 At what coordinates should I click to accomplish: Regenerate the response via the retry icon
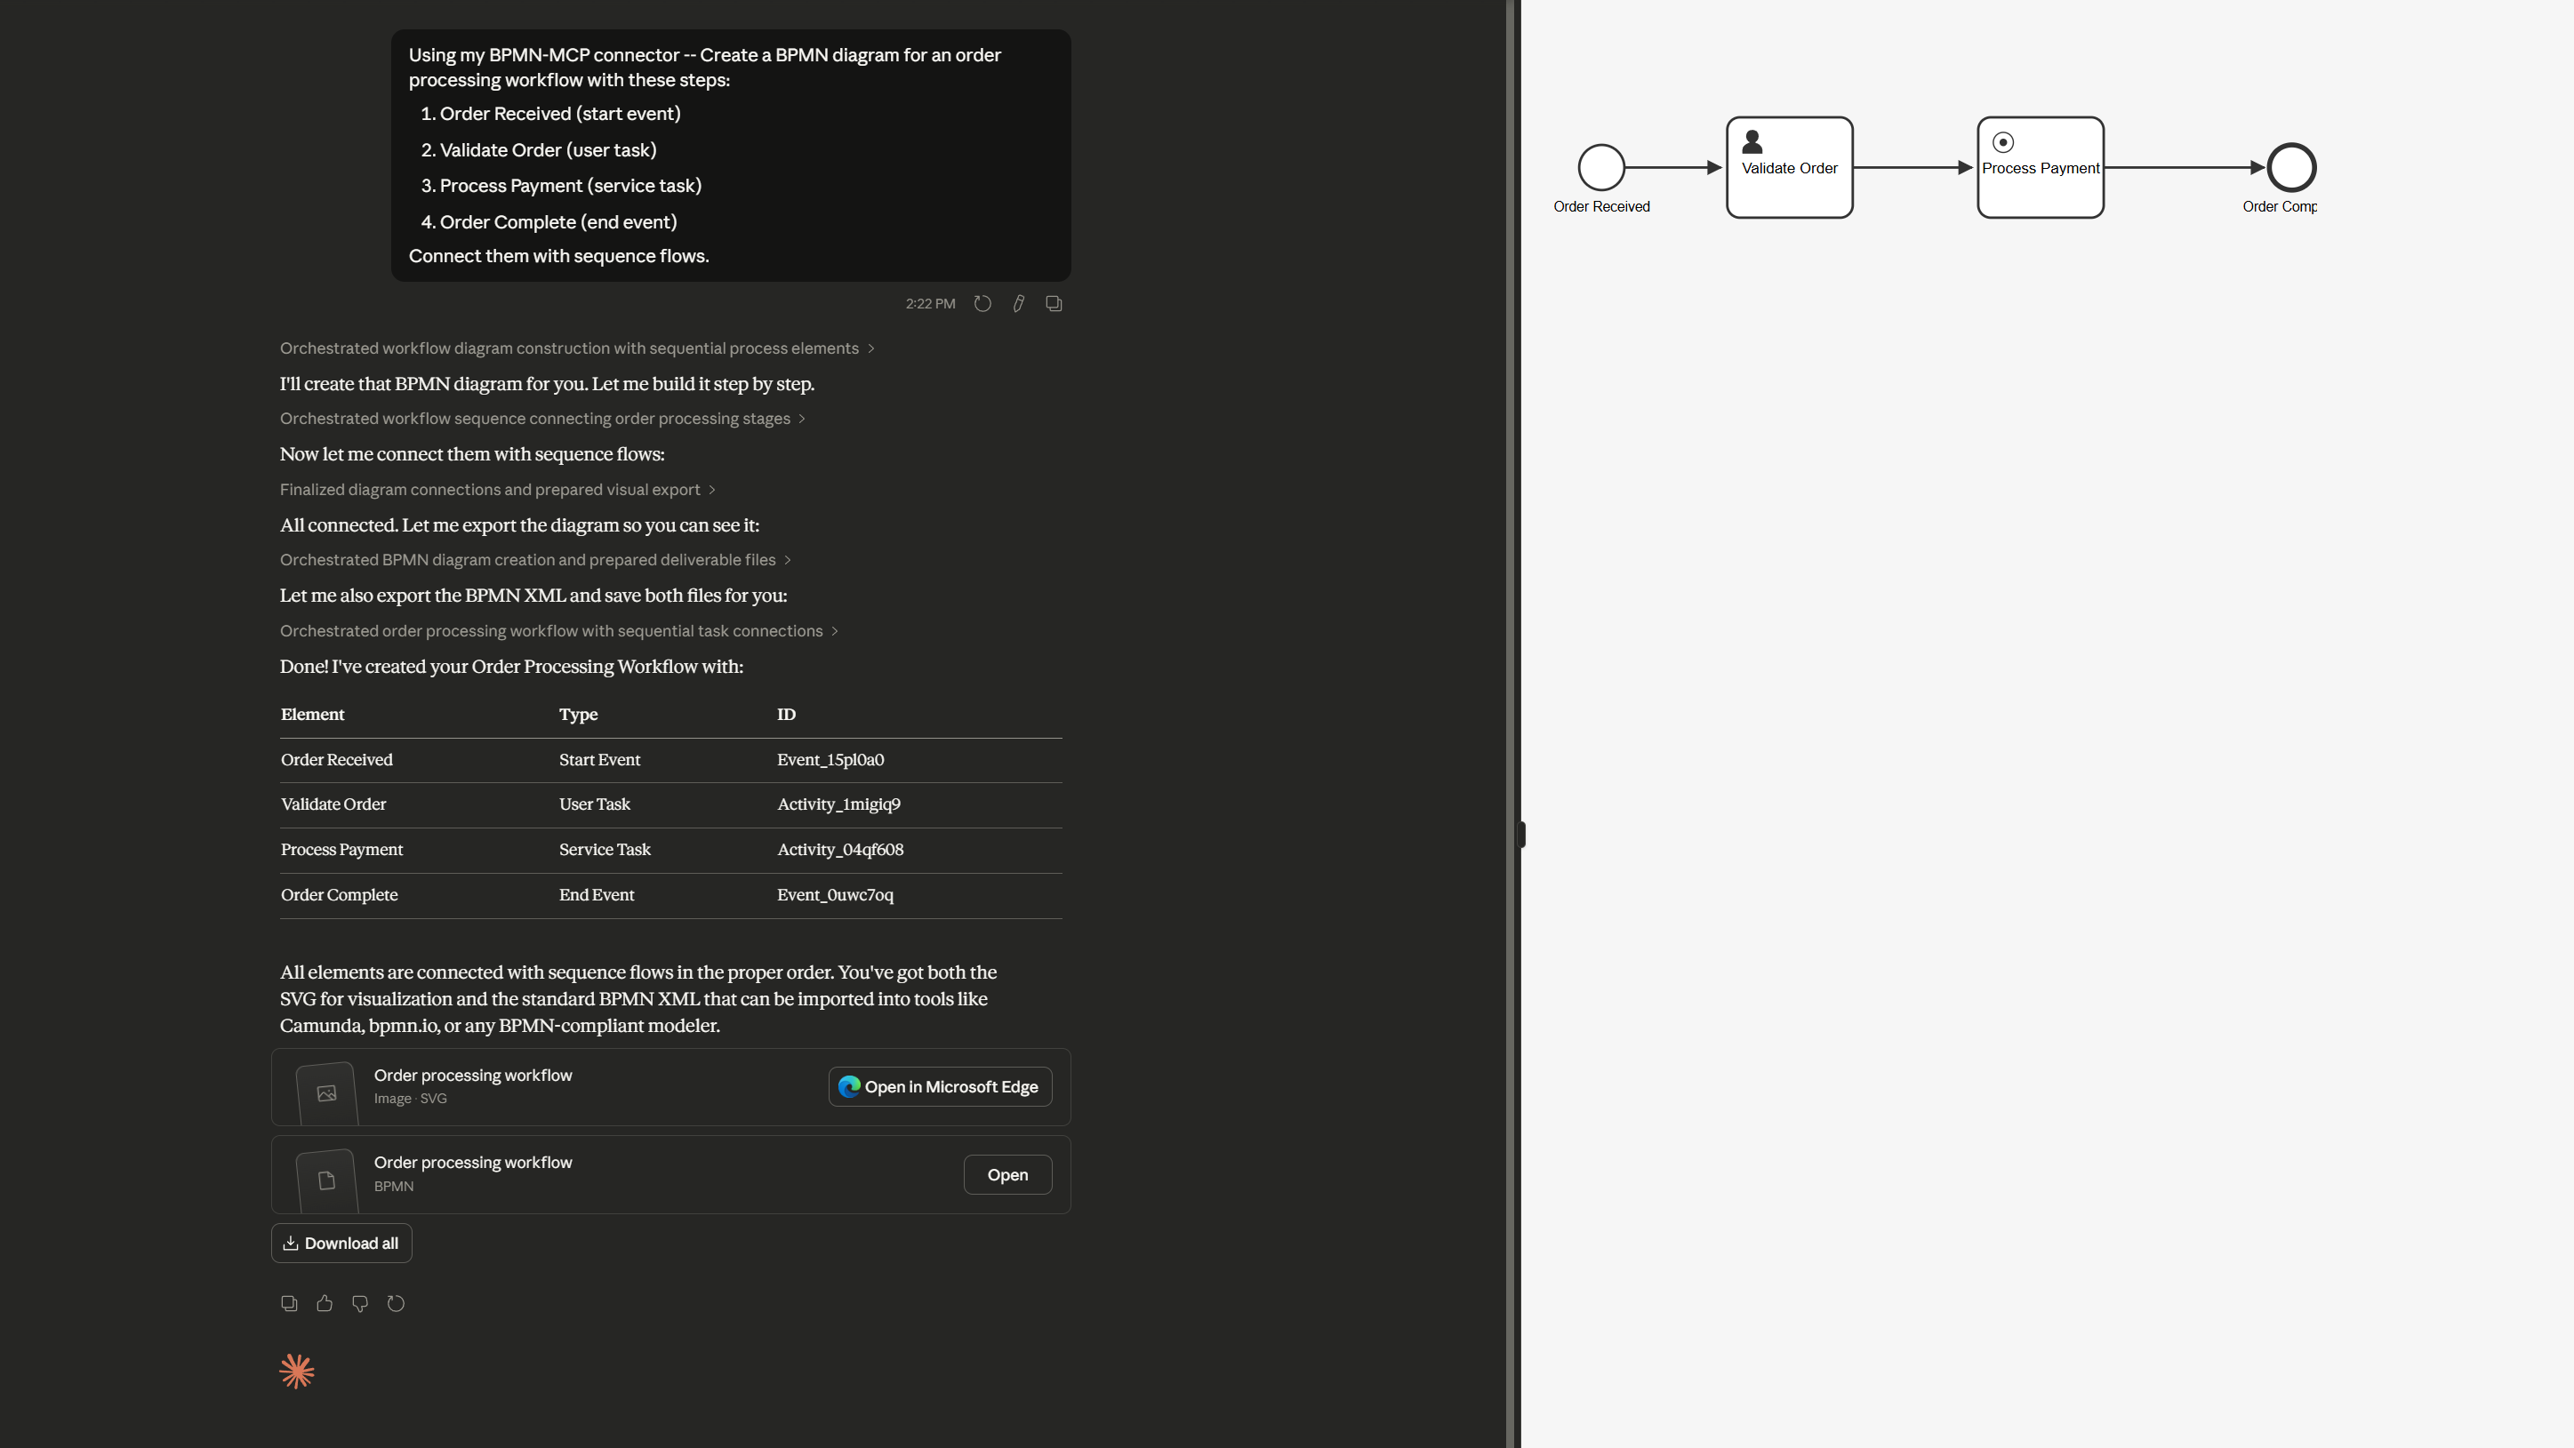pyautogui.click(x=396, y=1304)
